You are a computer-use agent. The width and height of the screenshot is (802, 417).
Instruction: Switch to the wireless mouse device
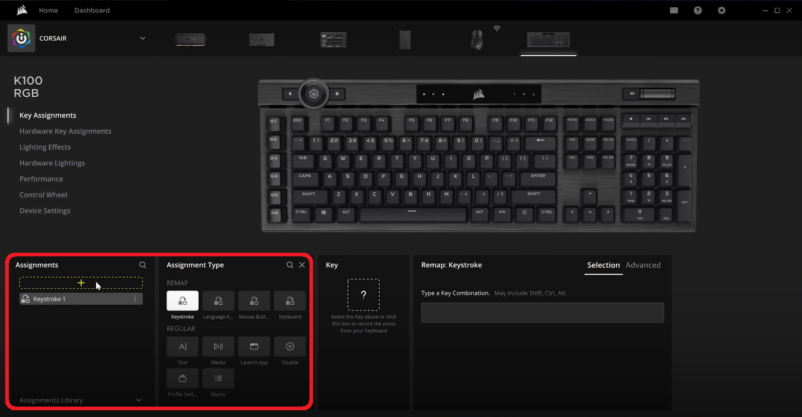(x=476, y=39)
